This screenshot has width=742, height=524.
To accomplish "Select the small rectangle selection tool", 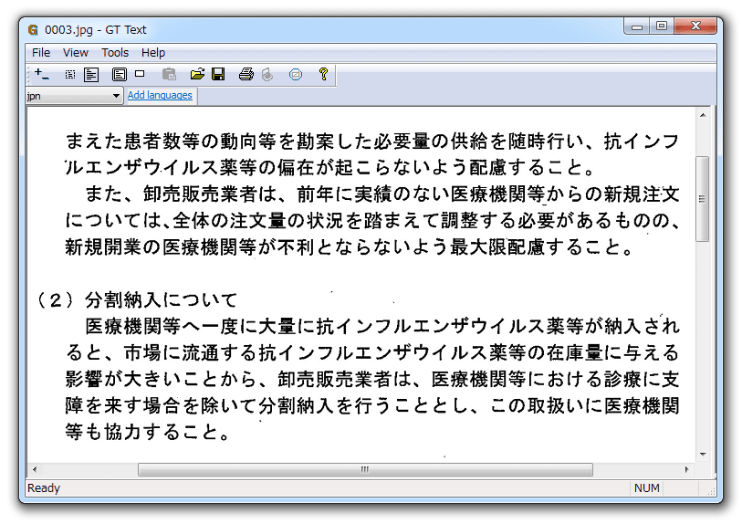I will coord(140,73).
